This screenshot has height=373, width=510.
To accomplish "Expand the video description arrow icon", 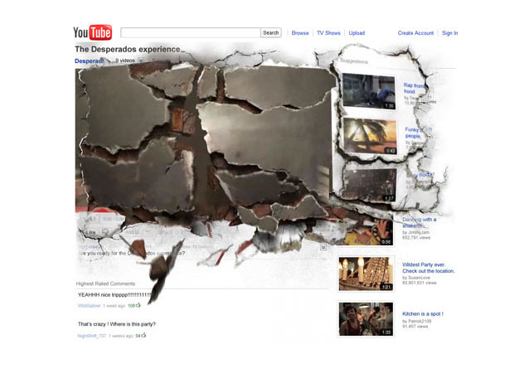I will tap(323, 248).
